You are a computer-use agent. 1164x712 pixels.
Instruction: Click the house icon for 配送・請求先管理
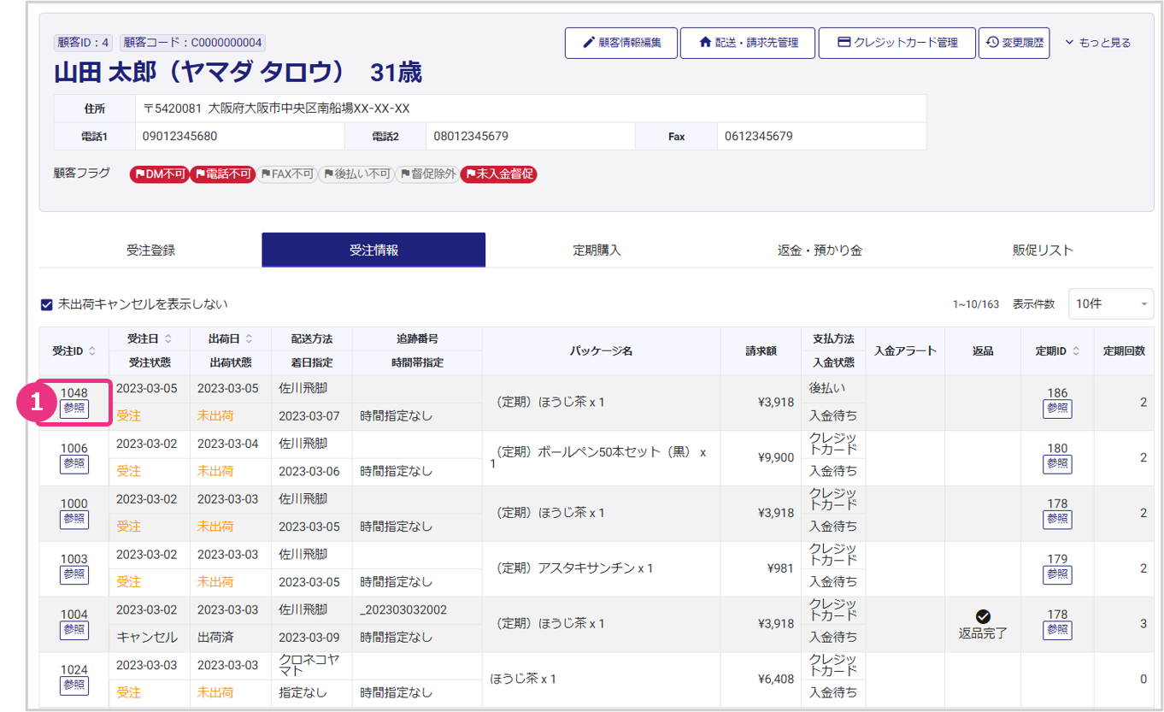pos(705,43)
